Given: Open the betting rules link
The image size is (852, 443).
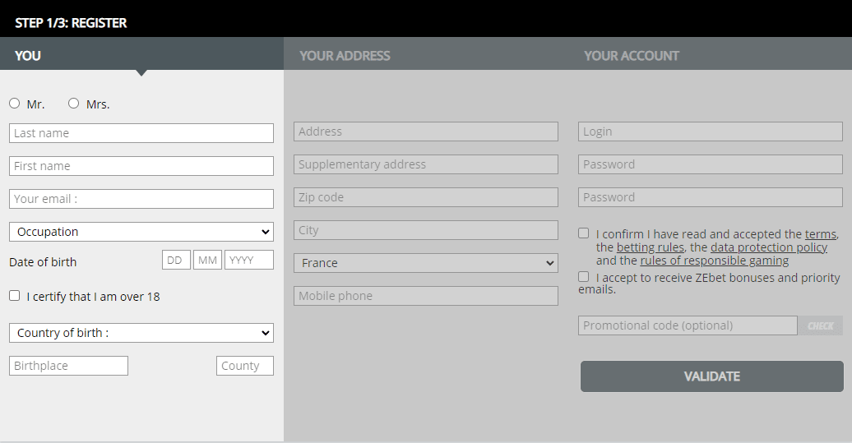Looking at the screenshot, I should coord(650,247).
